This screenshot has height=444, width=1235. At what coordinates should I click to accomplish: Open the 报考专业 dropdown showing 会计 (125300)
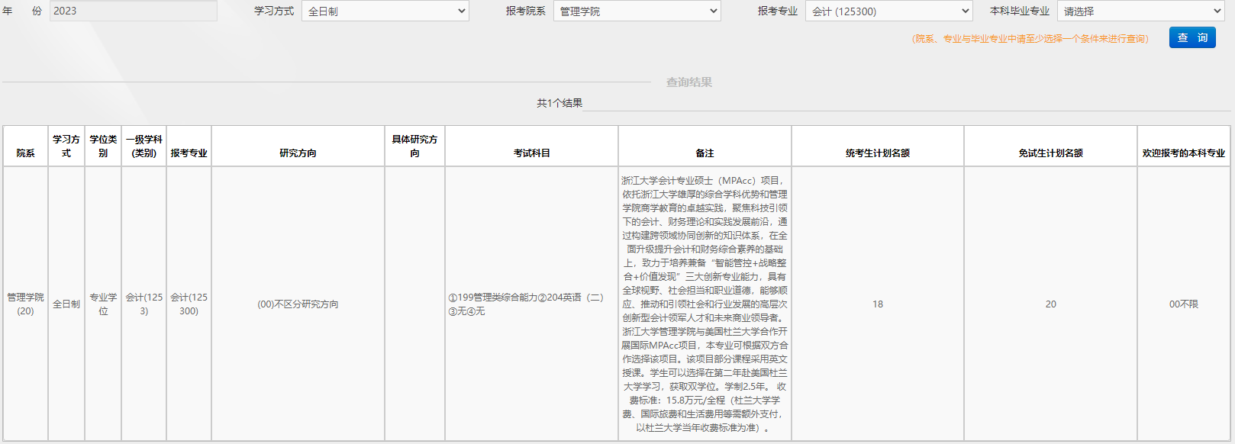coord(888,11)
